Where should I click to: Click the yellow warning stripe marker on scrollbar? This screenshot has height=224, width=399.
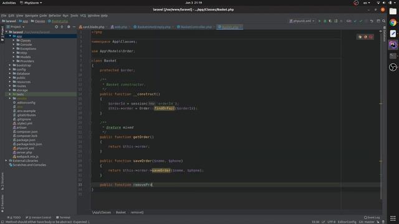381,104
